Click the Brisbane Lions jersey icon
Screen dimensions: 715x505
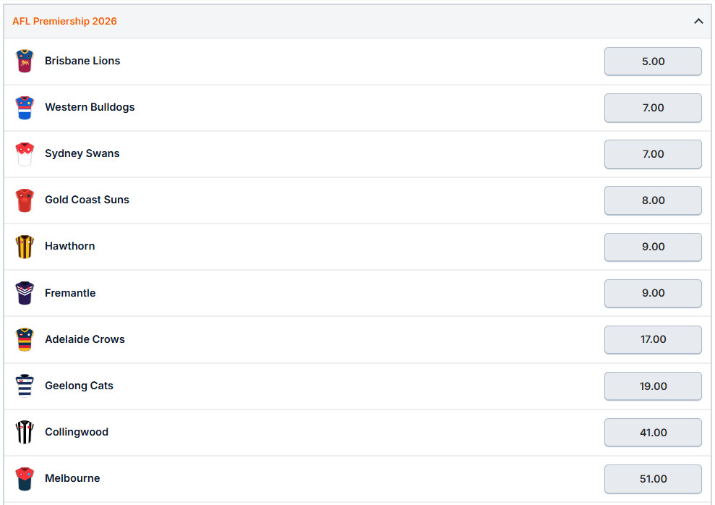point(25,61)
